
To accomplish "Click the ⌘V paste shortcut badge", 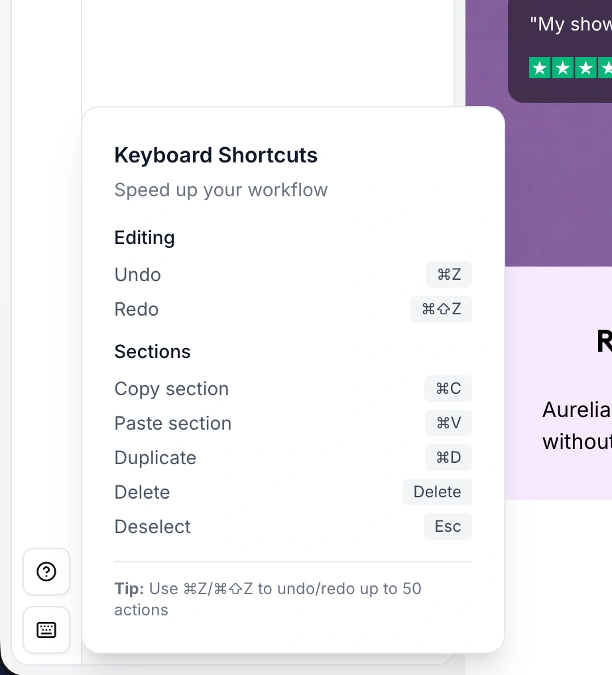I will pos(448,423).
